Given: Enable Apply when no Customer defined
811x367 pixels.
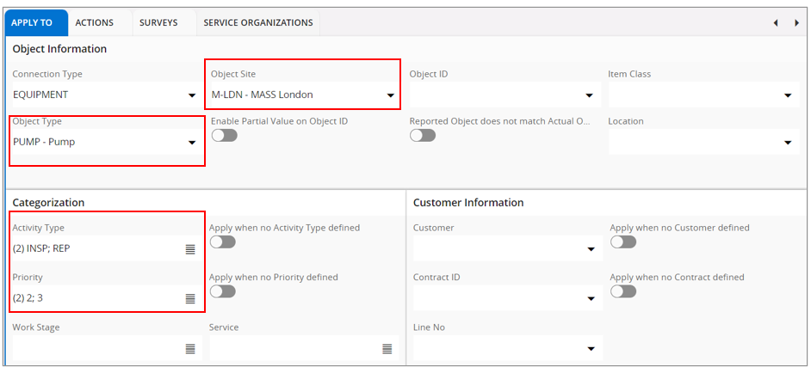Looking at the screenshot, I should [x=623, y=242].
